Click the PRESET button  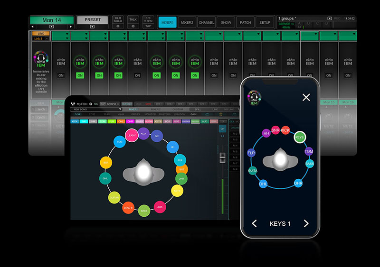(x=92, y=20)
